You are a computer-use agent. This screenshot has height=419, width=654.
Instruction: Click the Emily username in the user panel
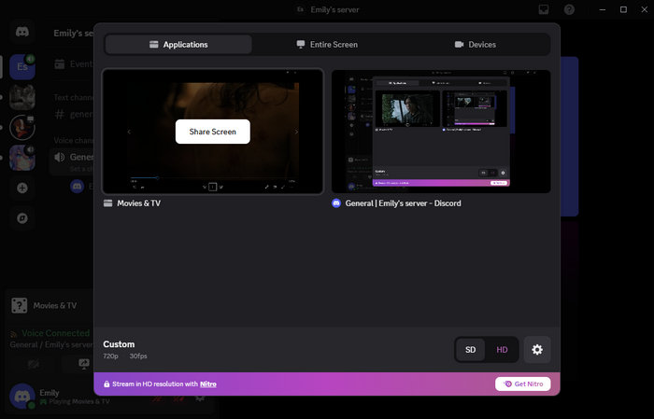click(x=50, y=393)
